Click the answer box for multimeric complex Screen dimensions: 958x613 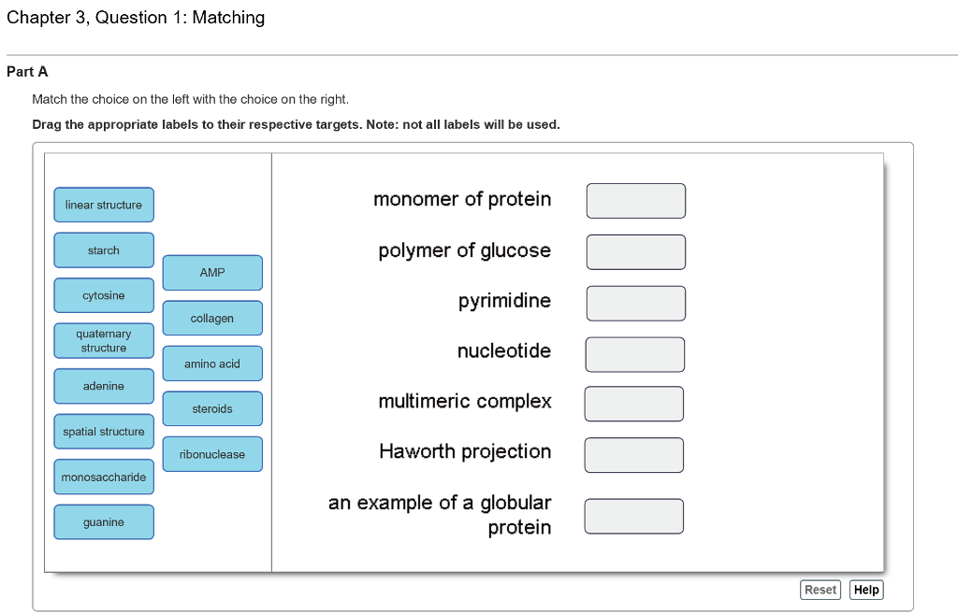click(634, 404)
